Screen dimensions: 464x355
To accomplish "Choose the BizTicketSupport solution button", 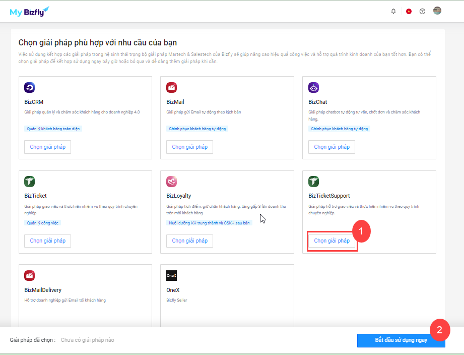I will [x=332, y=241].
